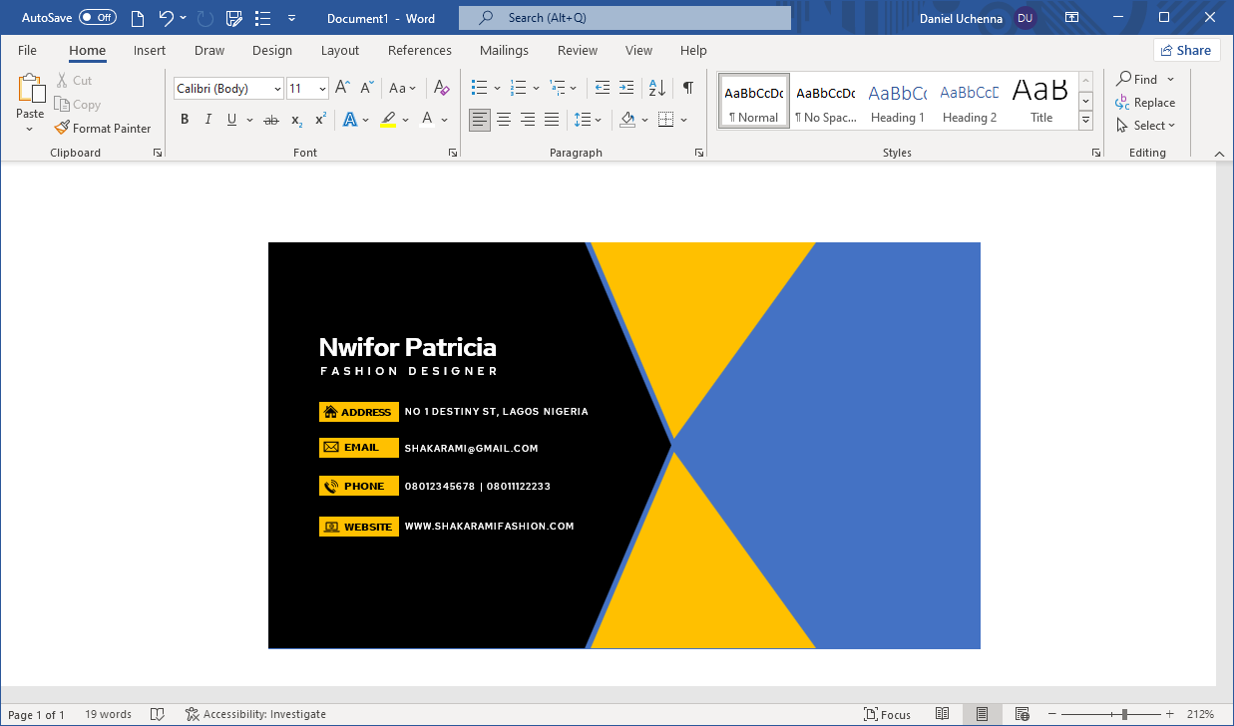
Task: Click the Share button
Action: pyautogui.click(x=1185, y=51)
